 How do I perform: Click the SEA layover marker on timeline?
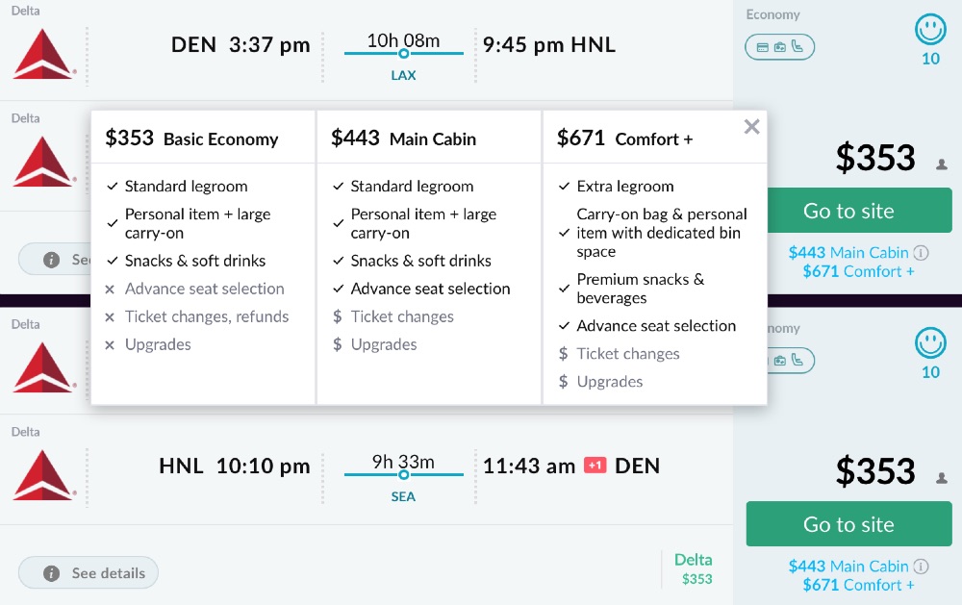tap(403, 475)
